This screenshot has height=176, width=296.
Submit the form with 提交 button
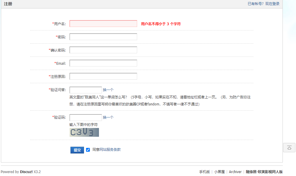(77, 150)
